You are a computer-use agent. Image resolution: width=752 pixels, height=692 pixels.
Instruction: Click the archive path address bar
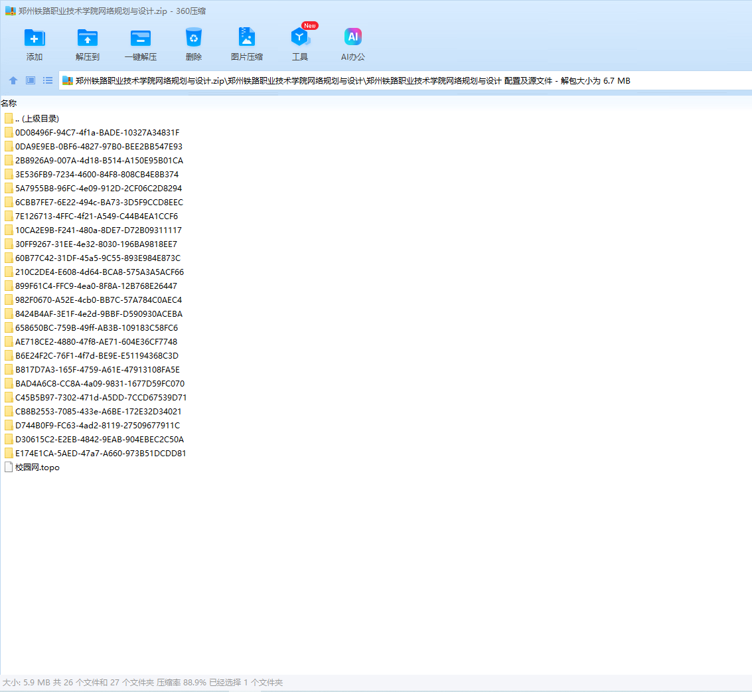click(406, 80)
